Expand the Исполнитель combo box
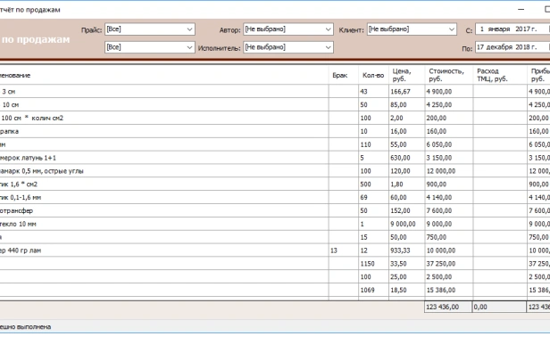550x361 pixels. coord(327,46)
